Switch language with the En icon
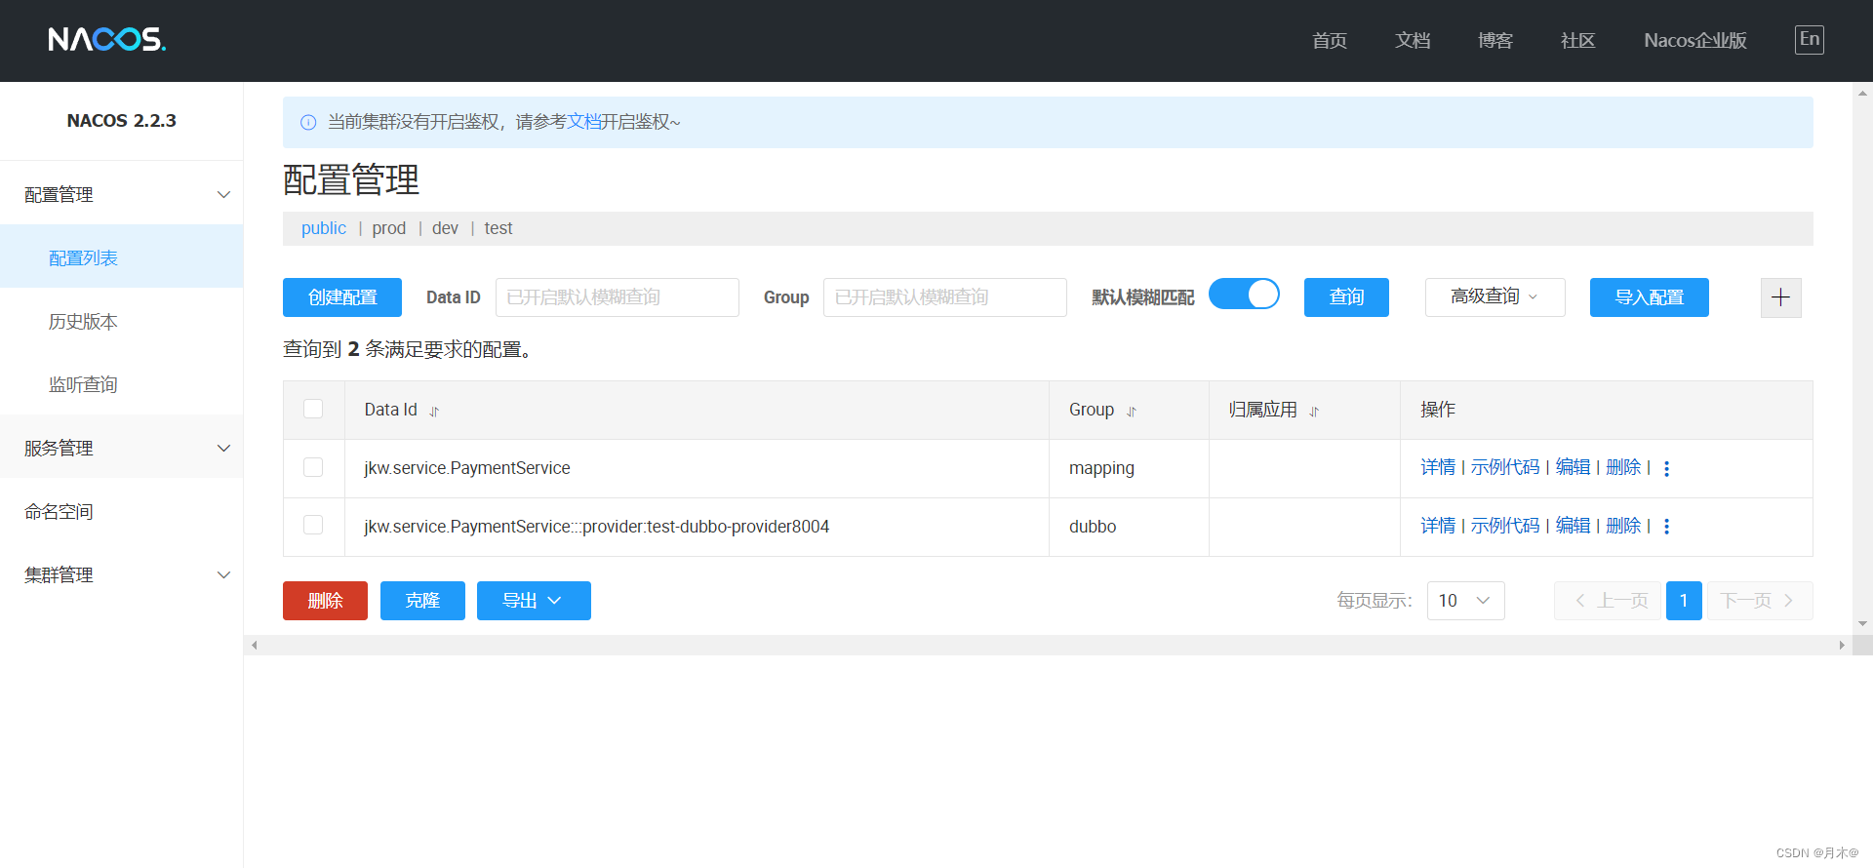Viewport: 1873px width, 868px height. (1810, 39)
